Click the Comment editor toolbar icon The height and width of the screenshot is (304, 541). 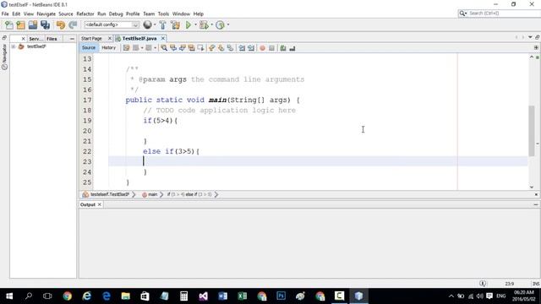point(283,48)
